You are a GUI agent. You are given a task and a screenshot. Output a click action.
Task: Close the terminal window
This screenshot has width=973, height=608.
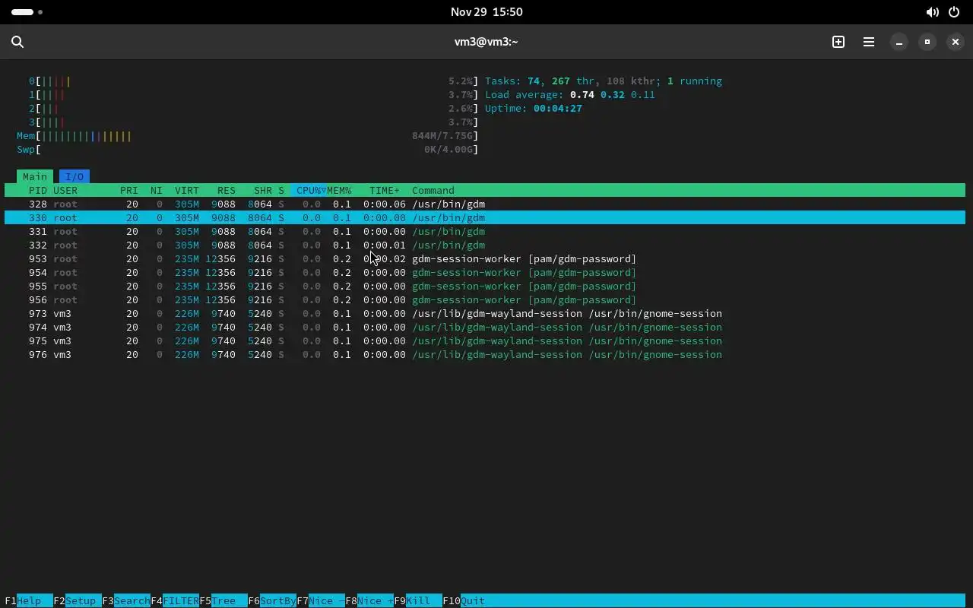coord(956,42)
